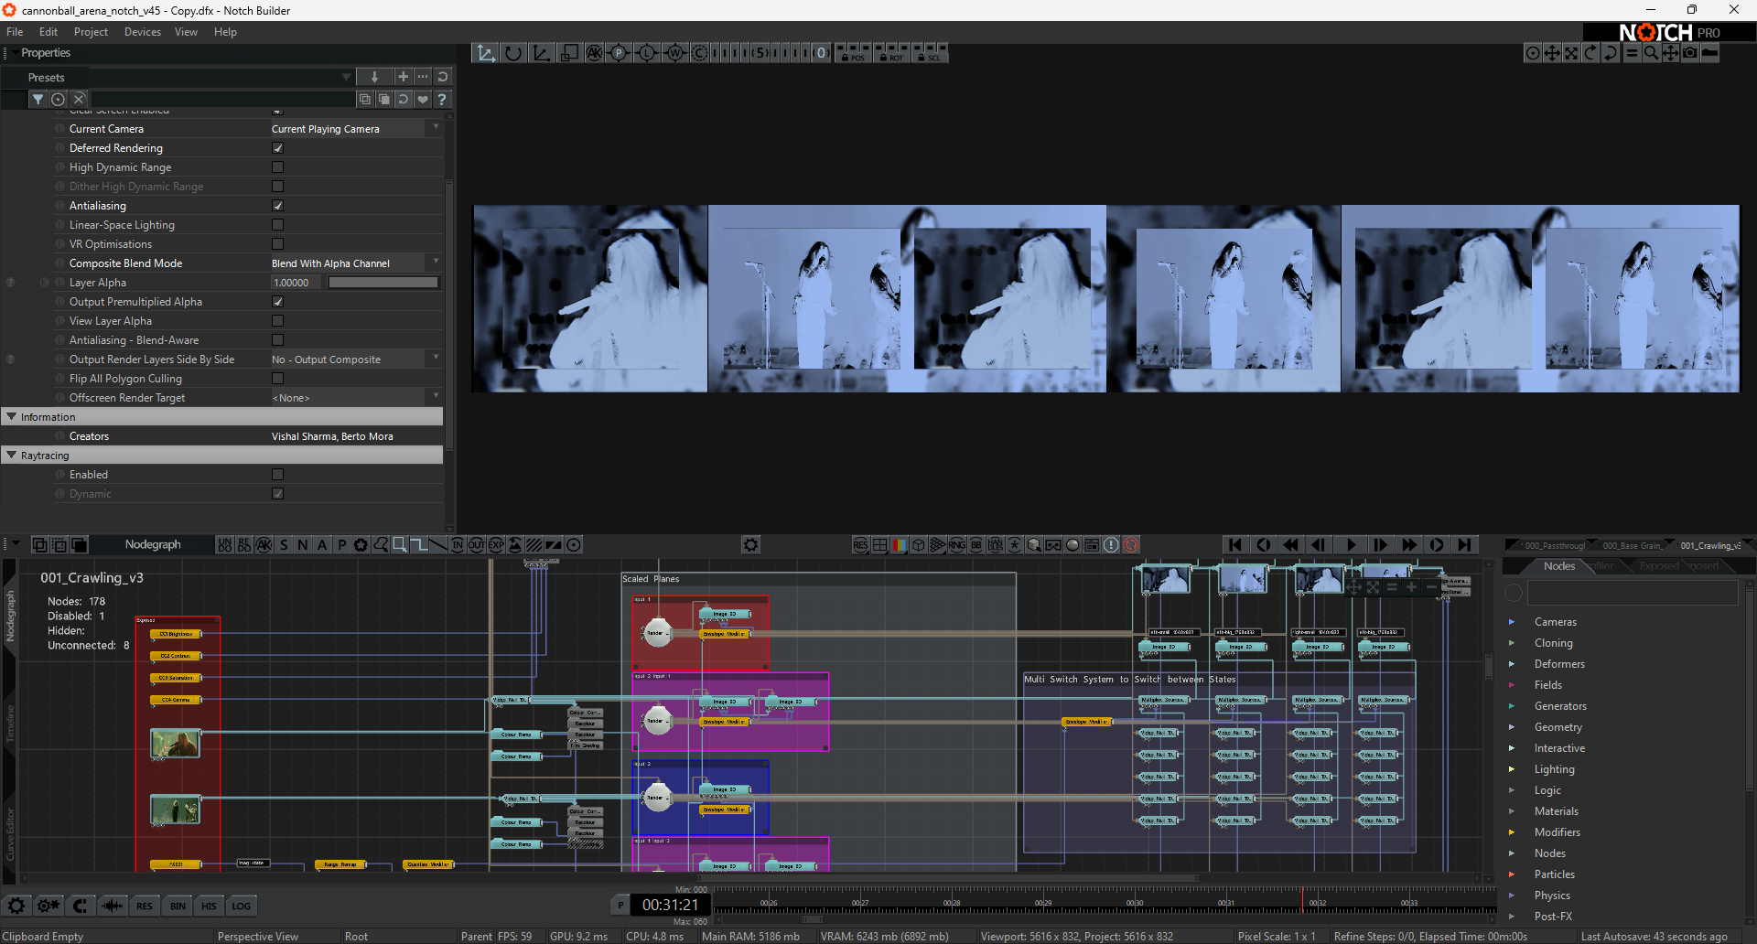Image resolution: width=1757 pixels, height=944 pixels.
Task: Open Output Render Layers Side By Side dropdown
Action: click(355, 359)
